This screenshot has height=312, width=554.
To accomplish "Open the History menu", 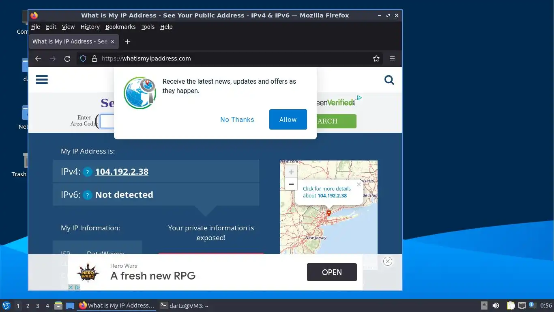I will pyautogui.click(x=90, y=27).
